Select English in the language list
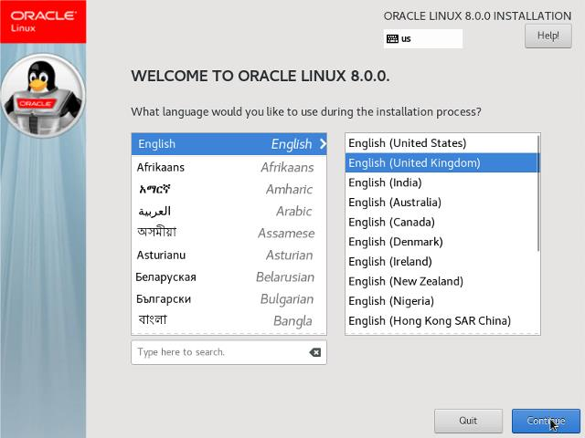Viewport: 585px width, 438px height. click(x=229, y=144)
